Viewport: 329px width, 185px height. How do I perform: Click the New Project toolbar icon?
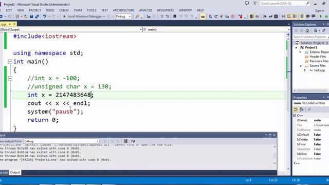click(17, 16)
